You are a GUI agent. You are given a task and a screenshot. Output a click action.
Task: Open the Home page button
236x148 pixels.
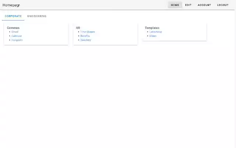coord(175,5)
